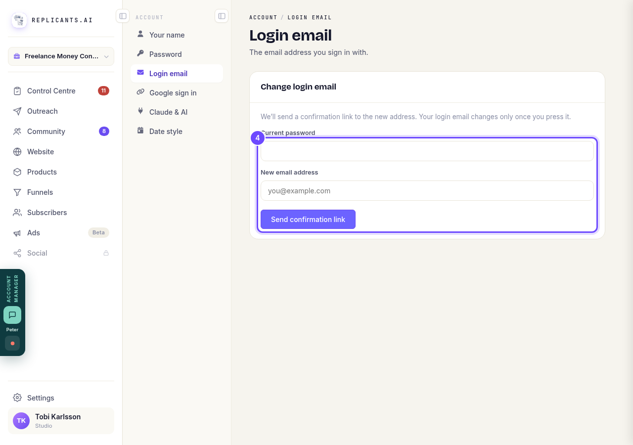The width and height of the screenshot is (633, 445).
Task: Navigate to Community
Action: (61, 132)
